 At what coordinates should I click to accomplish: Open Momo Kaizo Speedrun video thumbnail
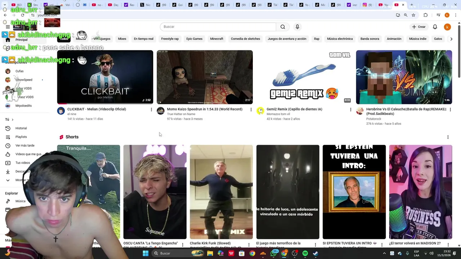pyautogui.click(x=205, y=77)
